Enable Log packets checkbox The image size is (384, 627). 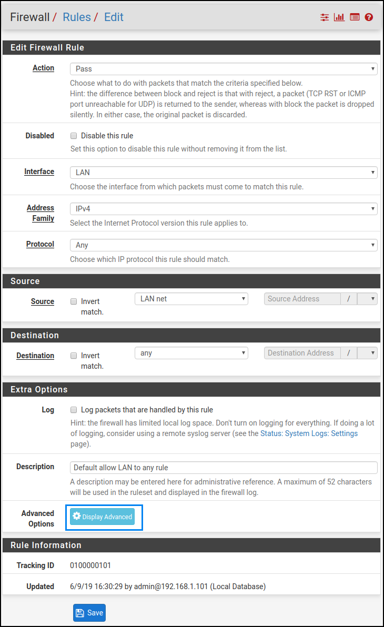74,410
